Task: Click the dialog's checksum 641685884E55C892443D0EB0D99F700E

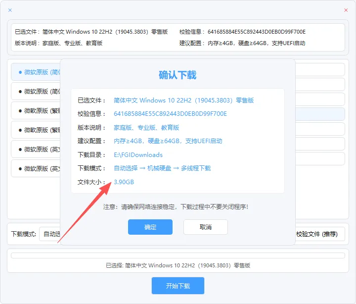Action: (x=170, y=114)
